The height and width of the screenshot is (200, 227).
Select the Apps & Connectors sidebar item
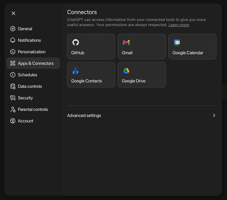(35, 63)
